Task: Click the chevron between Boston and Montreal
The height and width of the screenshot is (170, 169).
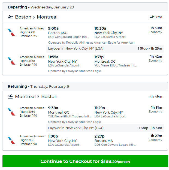Action: [x=34, y=17]
